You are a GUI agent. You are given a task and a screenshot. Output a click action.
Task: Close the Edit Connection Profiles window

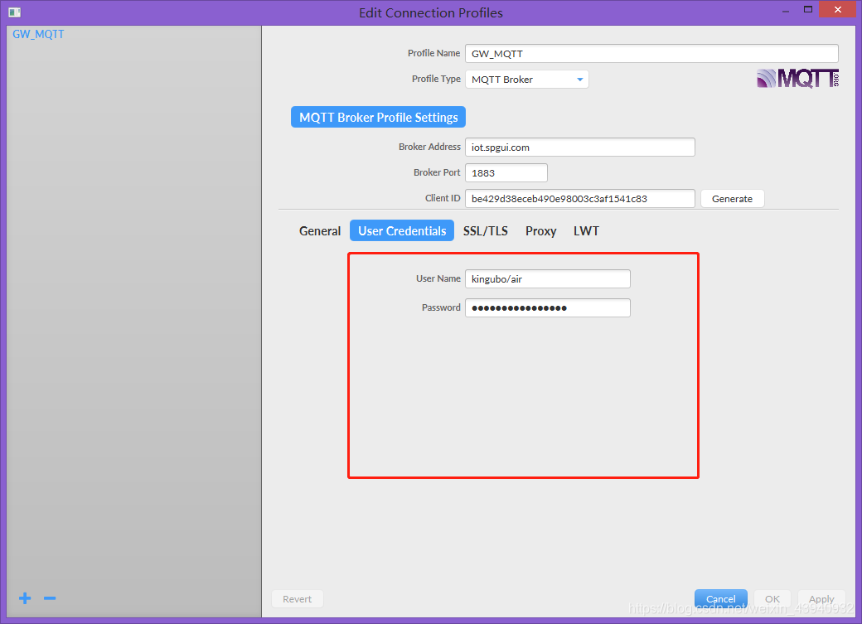pyautogui.click(x=838, y=9)
